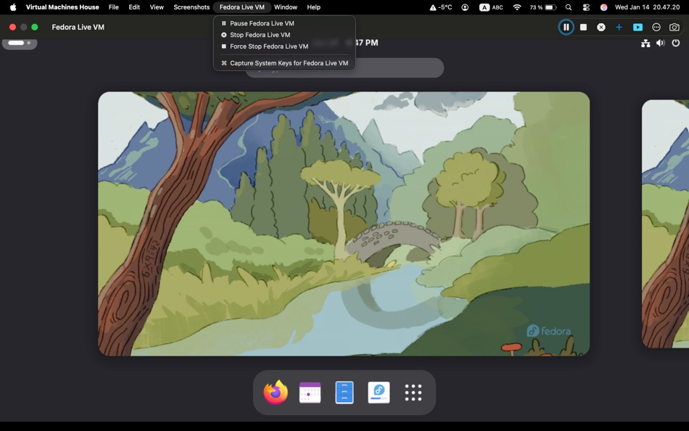Image resolution: width=689 pixels, height=431 pixels.
Task: Select Stop Fedora Live VM menu entry
Action: click(x=284, y=35)
